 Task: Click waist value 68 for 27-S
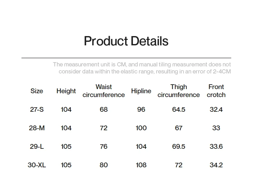pyautogui.click(x=103, y=110)
